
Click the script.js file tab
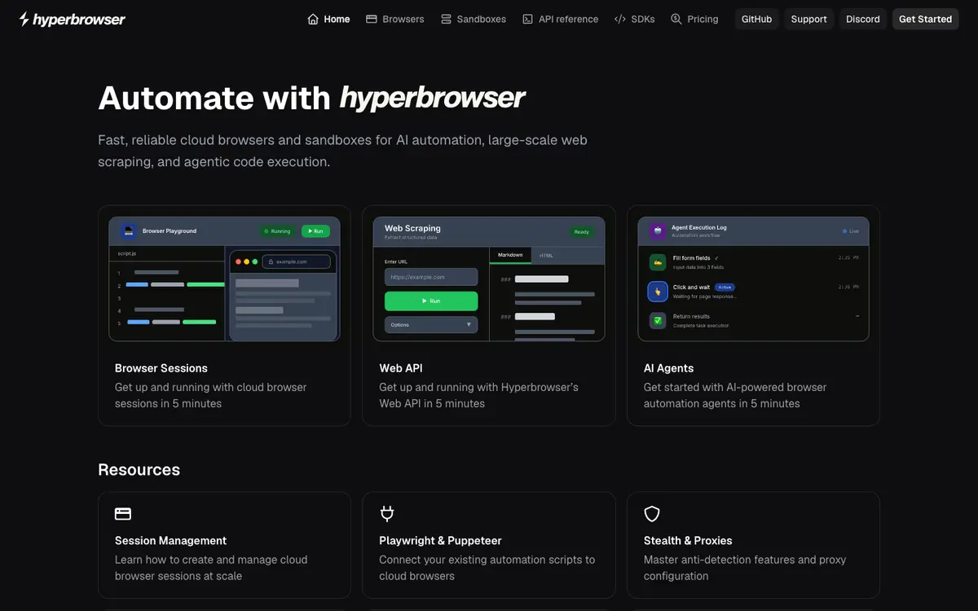(127, 253)
